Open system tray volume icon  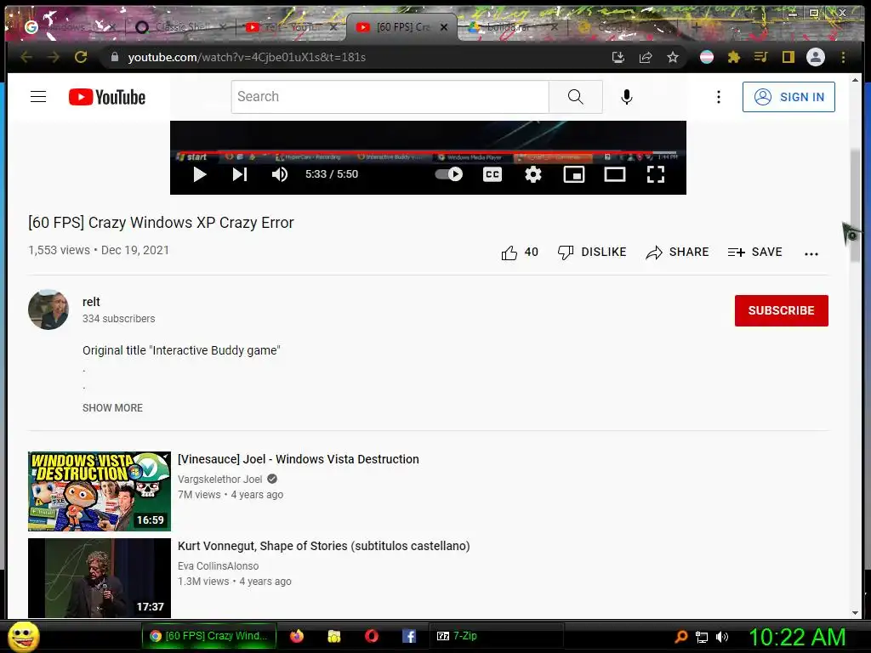722,637
